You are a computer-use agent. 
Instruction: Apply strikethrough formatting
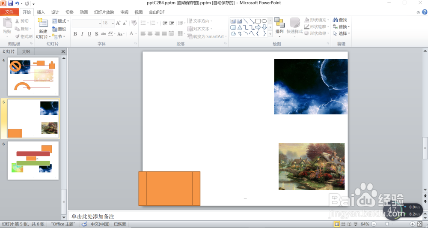click(104, 34)
